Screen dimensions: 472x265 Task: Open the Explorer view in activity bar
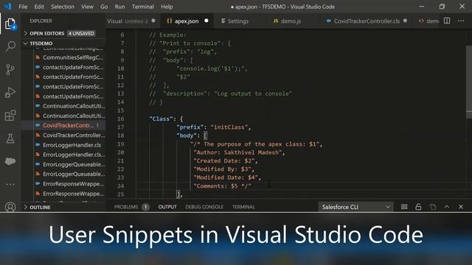point(10,24)
